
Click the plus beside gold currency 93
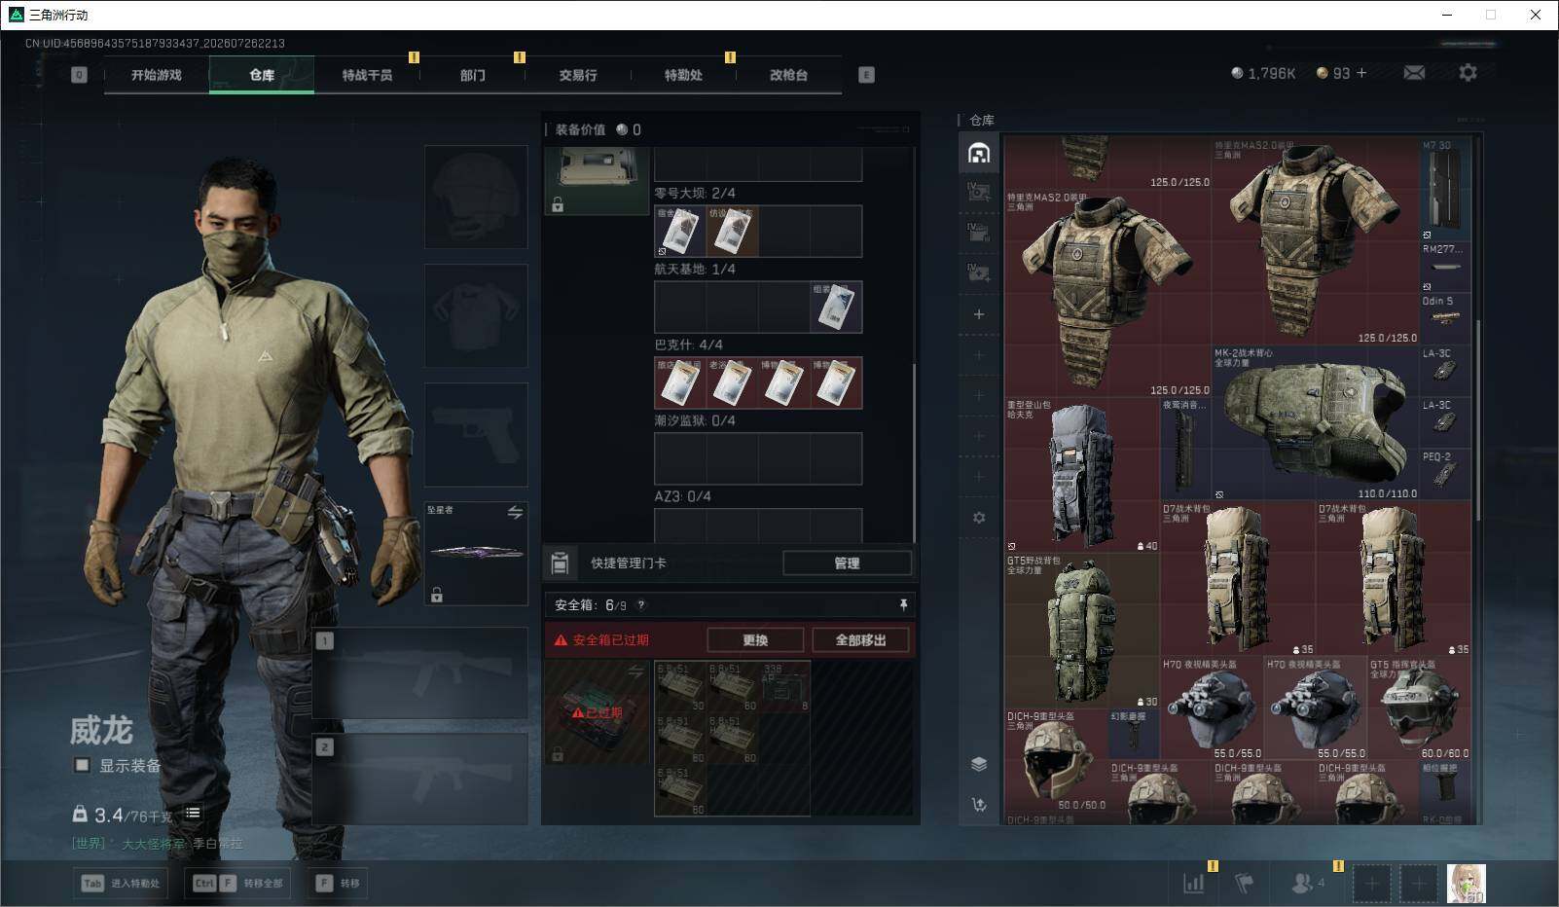tap(1361, 73)
